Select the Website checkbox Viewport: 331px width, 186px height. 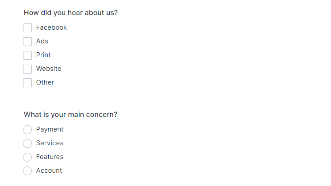click(x=27, y=69)
